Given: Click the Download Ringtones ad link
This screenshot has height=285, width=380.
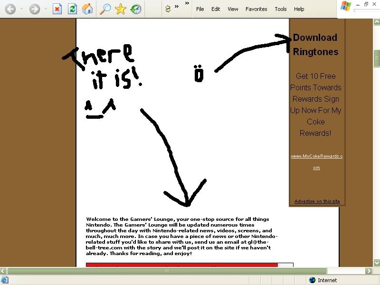Looking at the screenshot, I should (315, 45).
